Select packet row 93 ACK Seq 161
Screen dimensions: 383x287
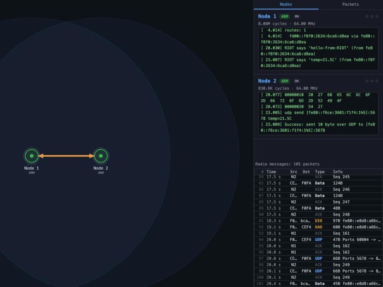tap(318, 233)
